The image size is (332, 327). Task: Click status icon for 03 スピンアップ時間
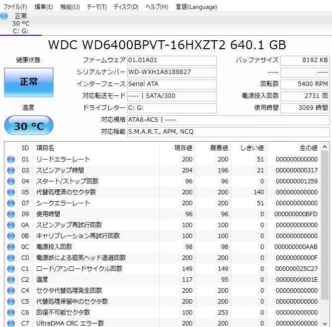coord(11,170)
